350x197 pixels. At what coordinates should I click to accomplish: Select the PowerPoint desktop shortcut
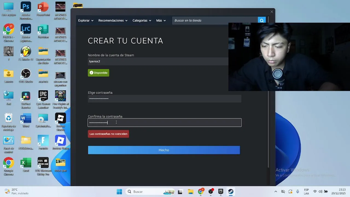[x=43, y=10]
